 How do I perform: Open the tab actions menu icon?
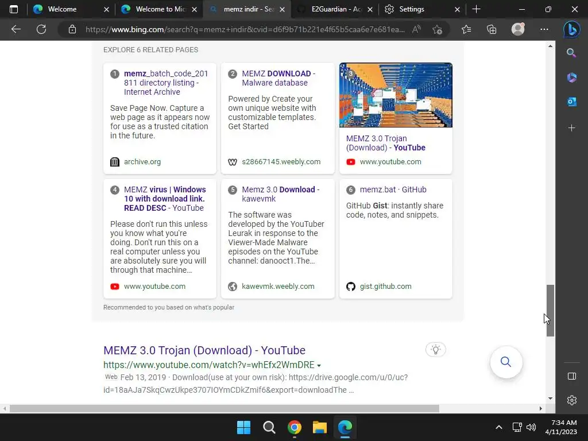14,9
